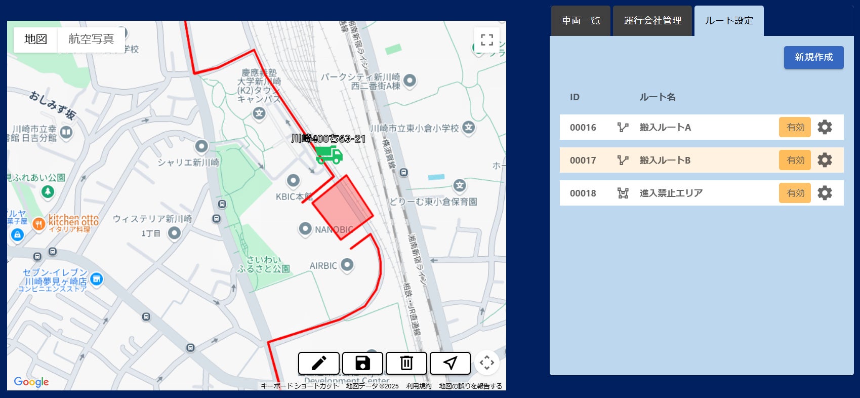
Task: Toggle 有効 status for route 00018
Action: coord(795,193)
